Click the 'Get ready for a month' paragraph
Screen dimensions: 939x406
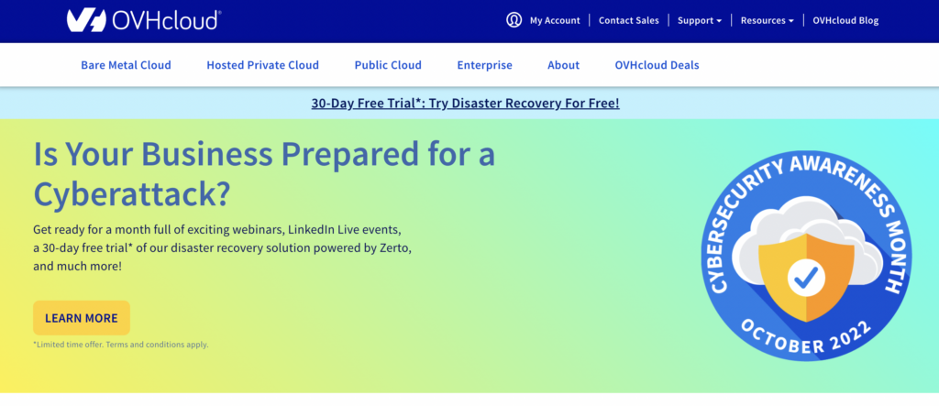point(222,247)
